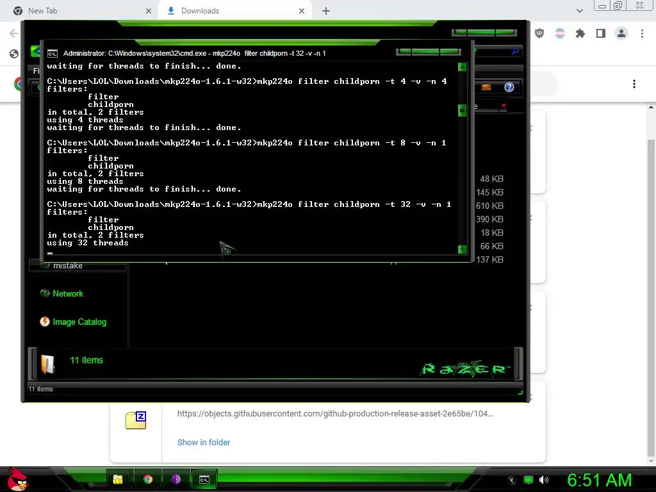Viewport: 656px width, 492px height.
Task: Click Chrome page scrollbar down arrow
Action: tap(651, 462)
